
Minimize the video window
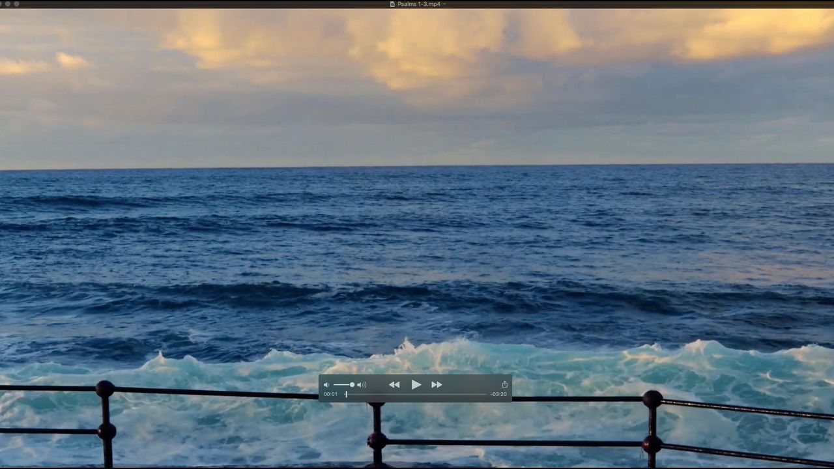(9, 4)
